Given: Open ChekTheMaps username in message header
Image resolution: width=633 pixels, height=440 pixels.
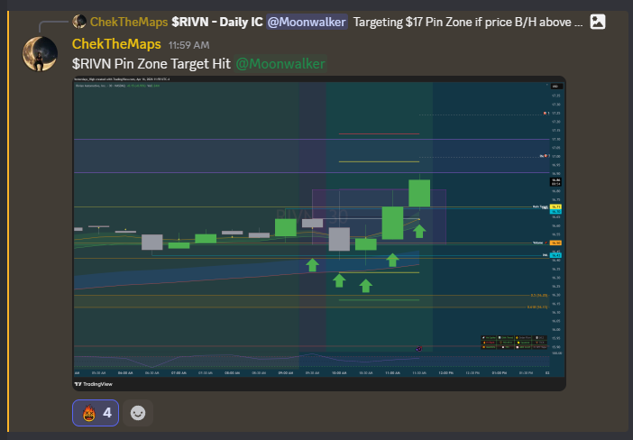Looking at the screenshot, I should pos(116,44).
